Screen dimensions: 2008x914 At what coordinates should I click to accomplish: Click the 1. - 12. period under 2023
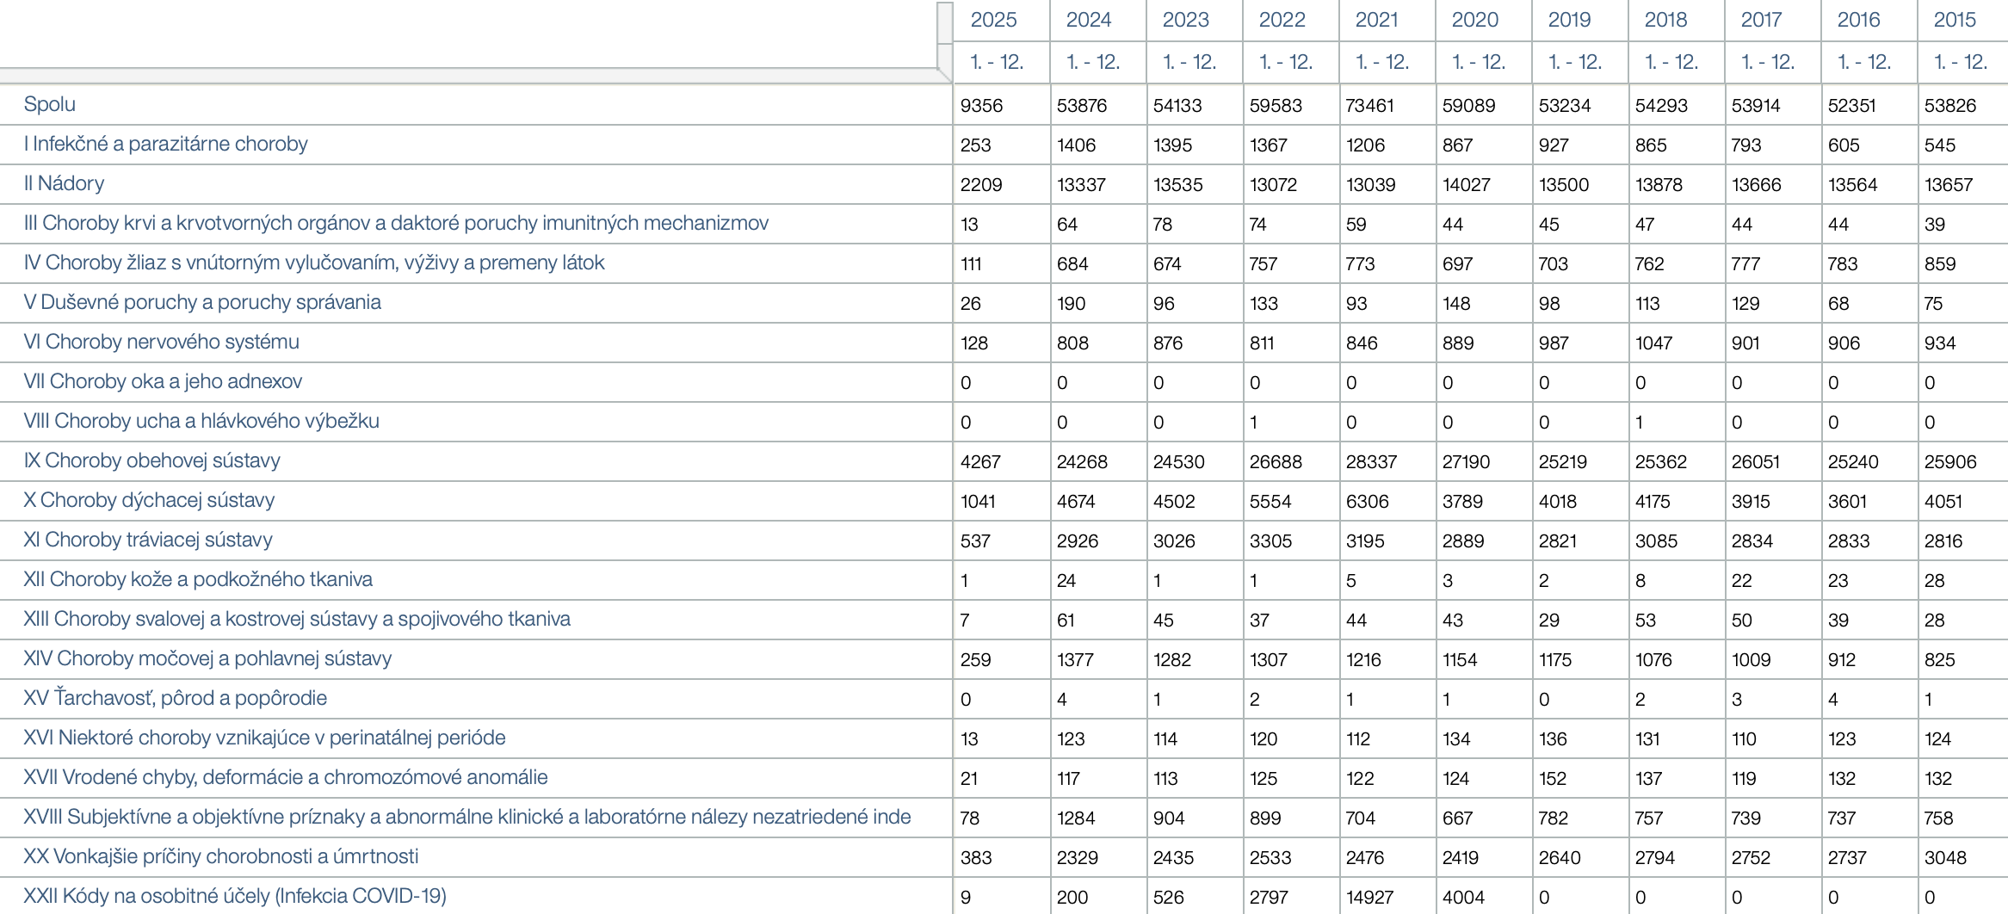coord(1189,62)
